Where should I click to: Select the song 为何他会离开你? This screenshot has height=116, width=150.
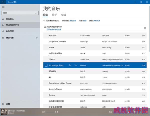95,53
